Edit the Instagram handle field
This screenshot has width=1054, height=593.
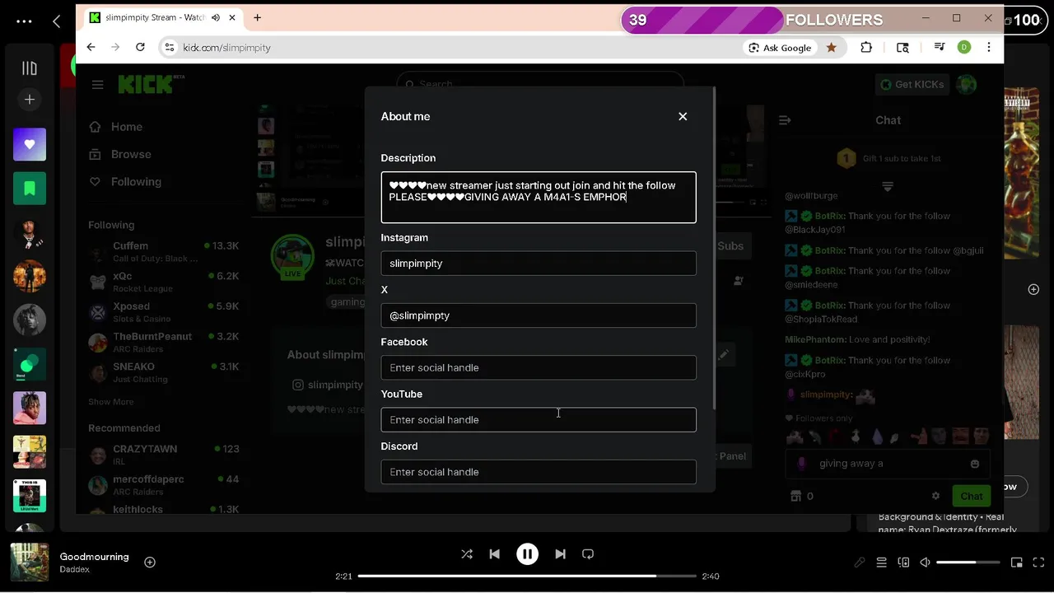539,264
